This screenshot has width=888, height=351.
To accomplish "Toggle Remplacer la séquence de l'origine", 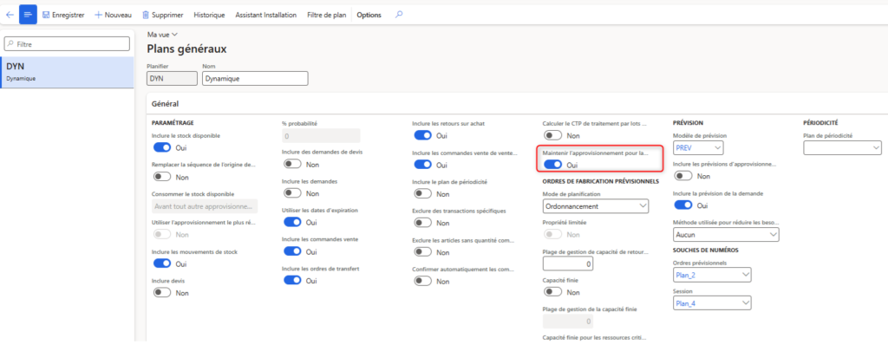I will (162, 177).
